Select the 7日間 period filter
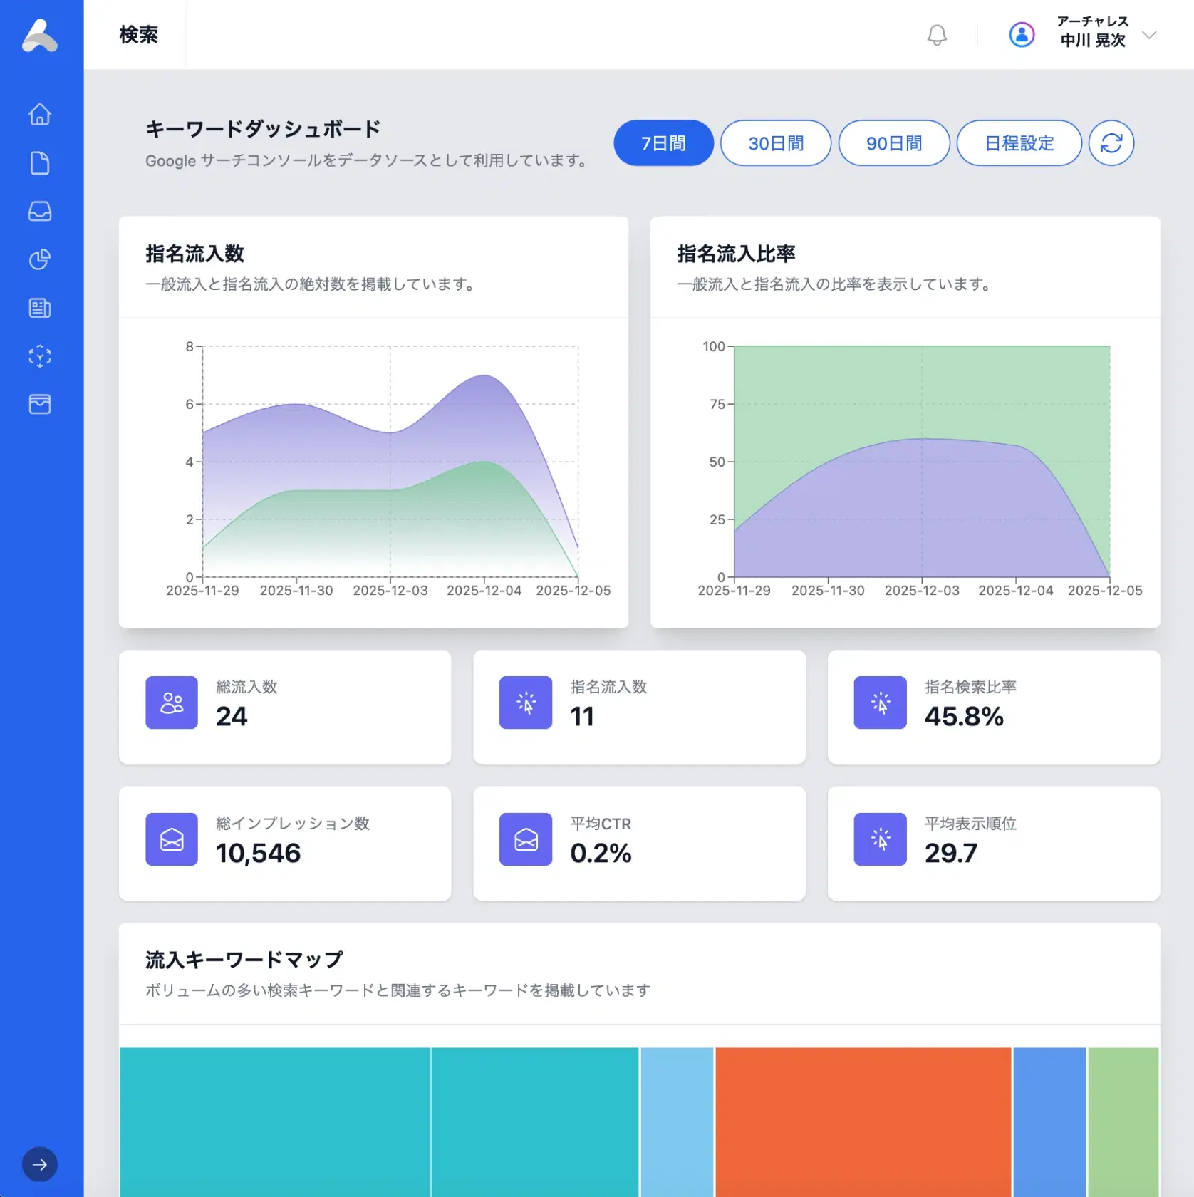Image resolution: width=1194 pixels, height=1197 pixels. point(663,143)
